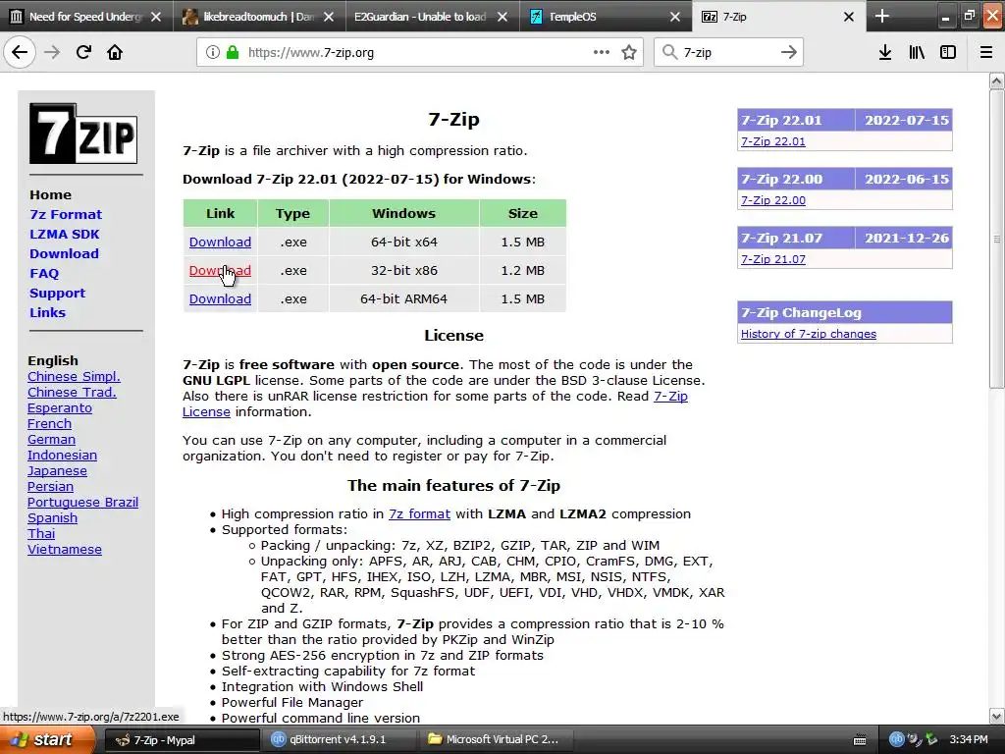This screenshot has width=1005, height=754.
Task: Open a new tab with plus button
Action: pyautogui.click(x=882, y=16)
